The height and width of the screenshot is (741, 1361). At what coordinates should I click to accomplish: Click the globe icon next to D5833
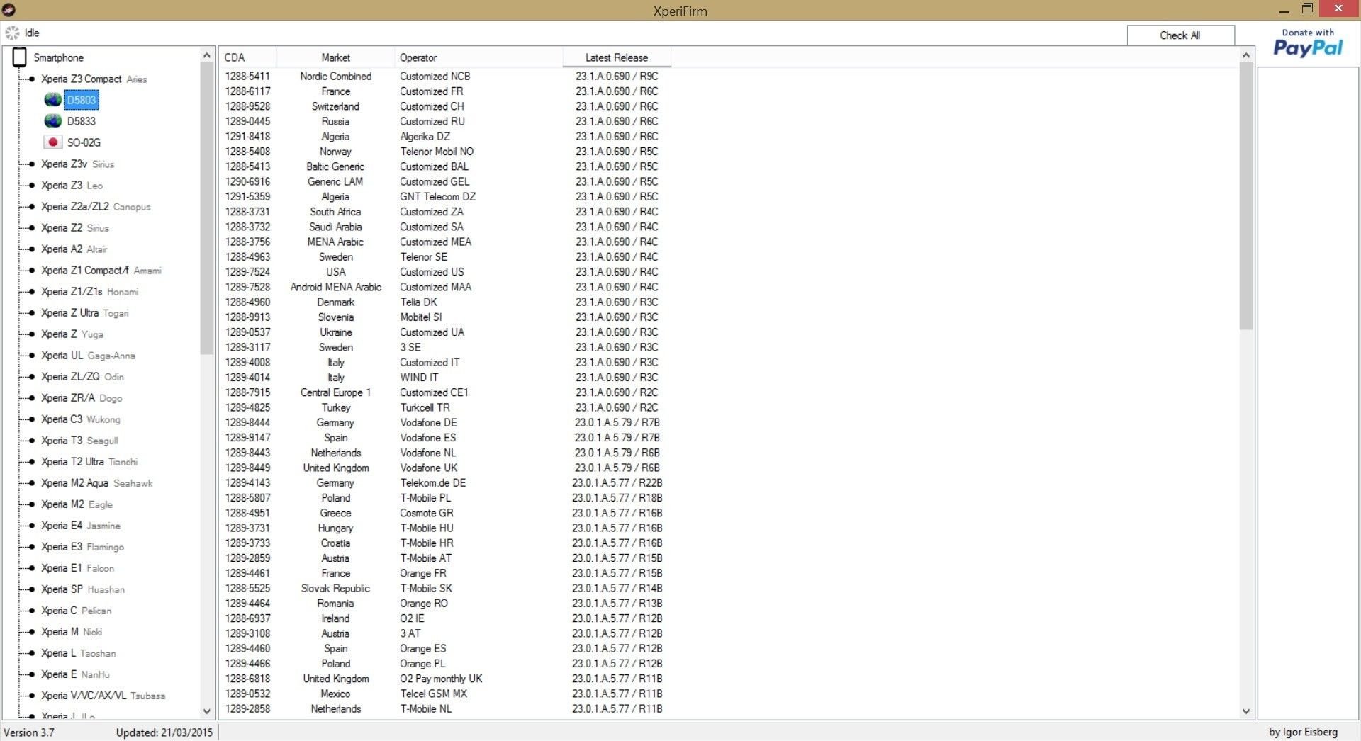coord(52,121)
